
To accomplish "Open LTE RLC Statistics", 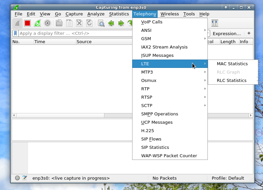I will 233,81.
